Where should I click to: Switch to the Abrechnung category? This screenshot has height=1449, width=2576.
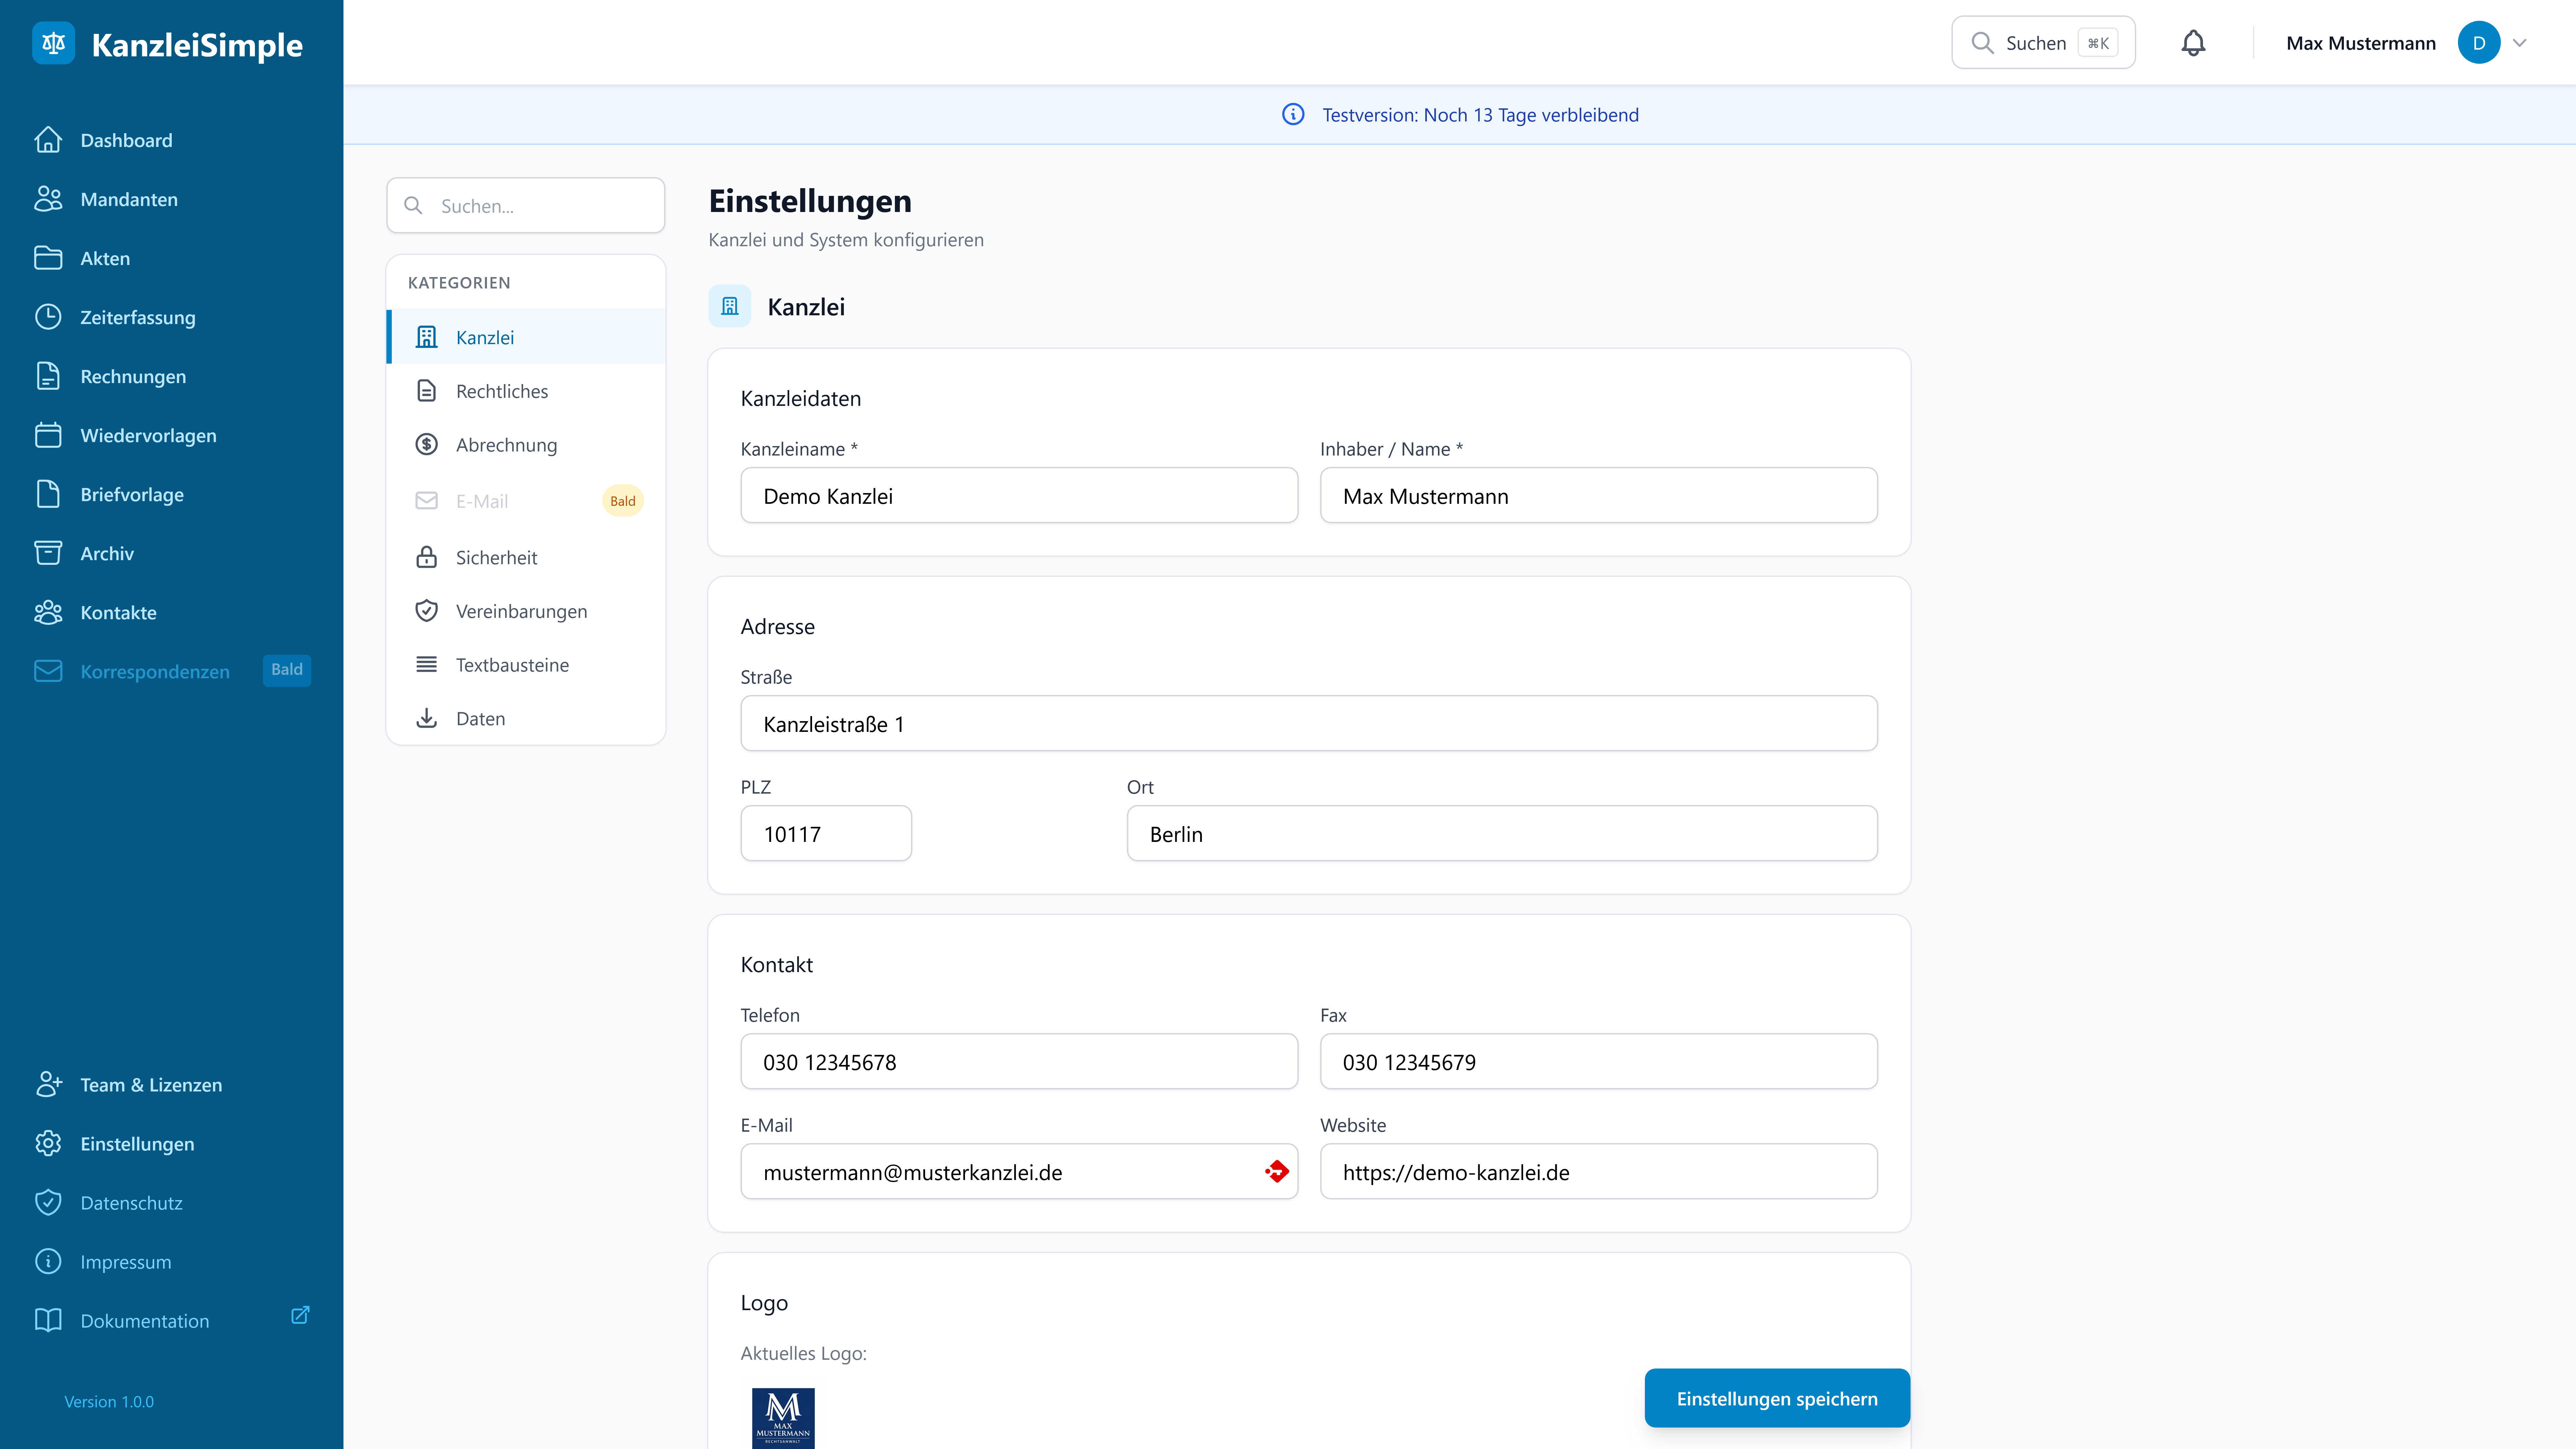click(506, 445)
